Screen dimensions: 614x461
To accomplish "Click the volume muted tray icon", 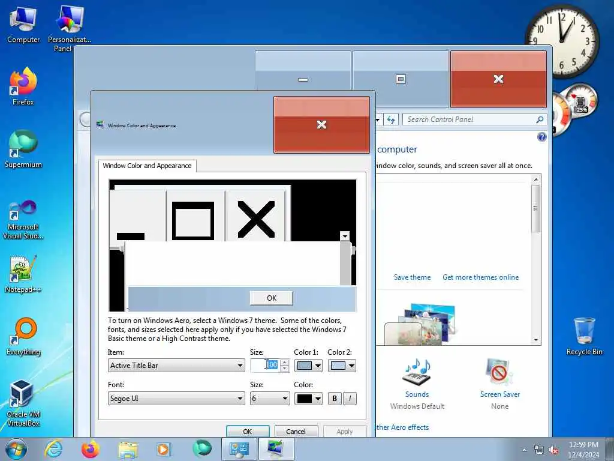I will click(x=553, y=450).
